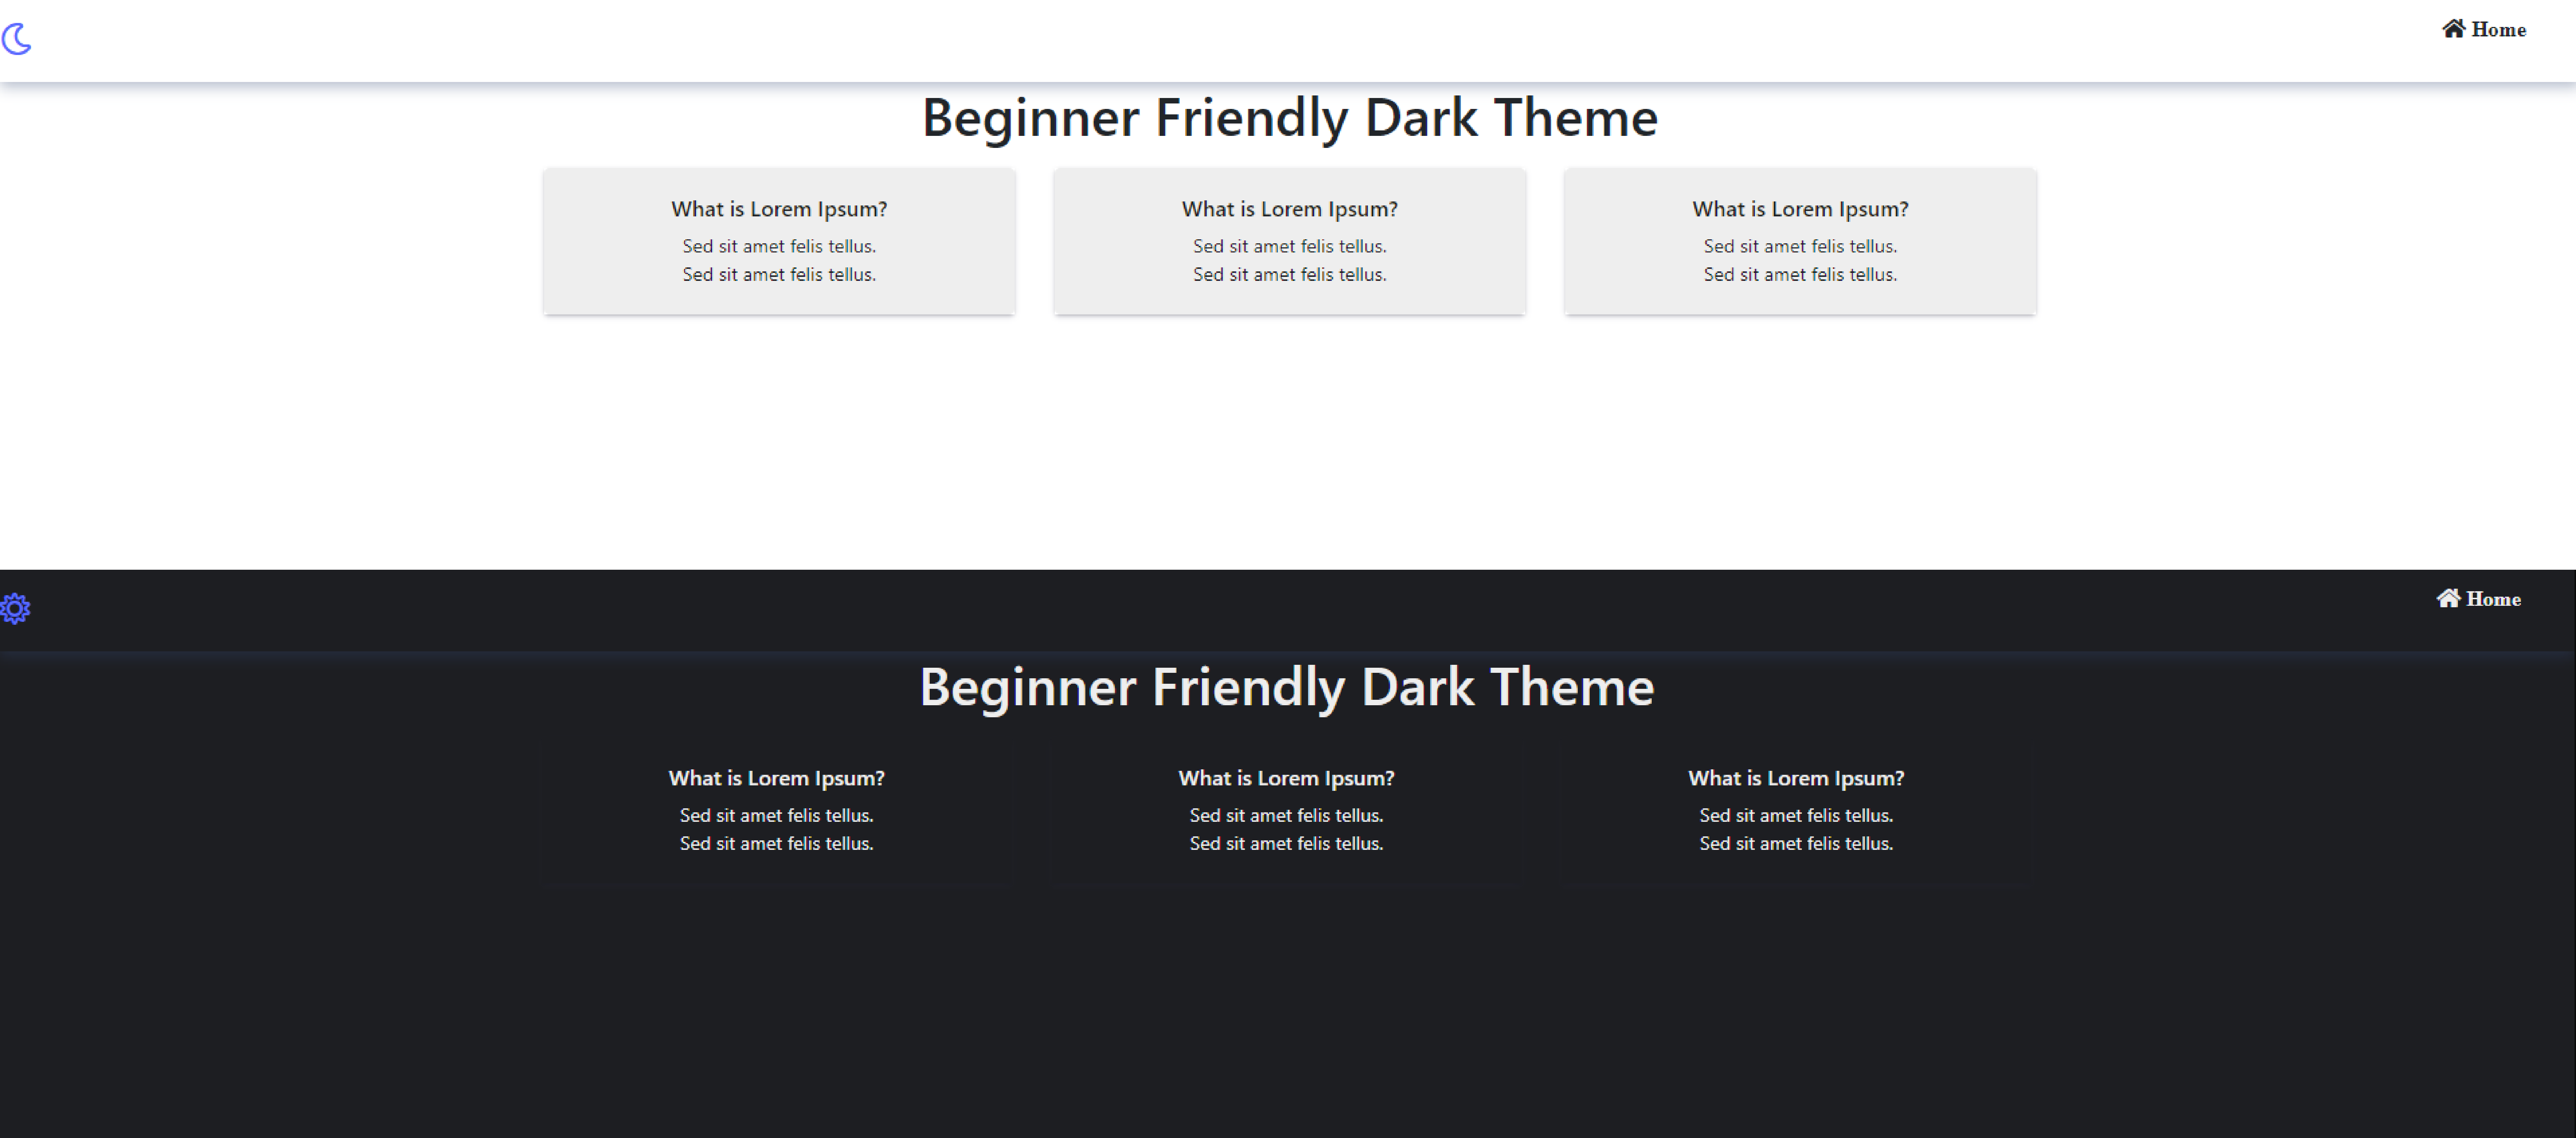
Task: Toggle dark mode with the moon icon
Action: click(16, 39)
